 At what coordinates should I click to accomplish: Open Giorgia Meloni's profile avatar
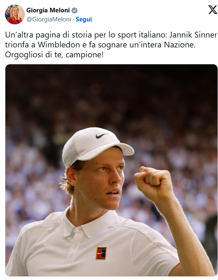pyautogui.click(x=15, y=14)
